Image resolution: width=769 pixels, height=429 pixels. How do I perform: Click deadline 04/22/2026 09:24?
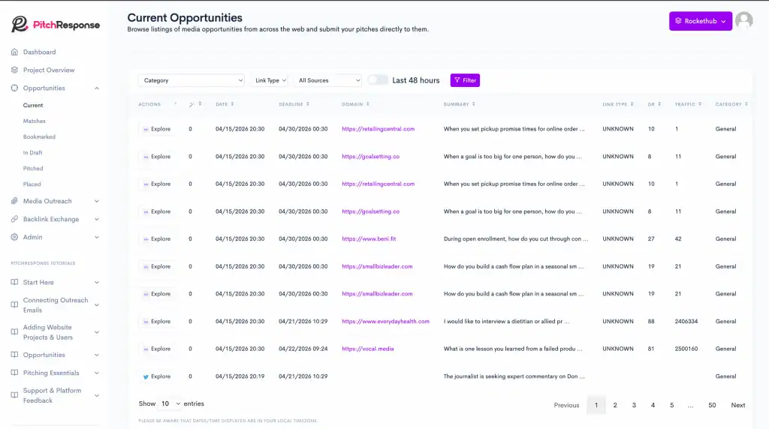coord(303,349)
